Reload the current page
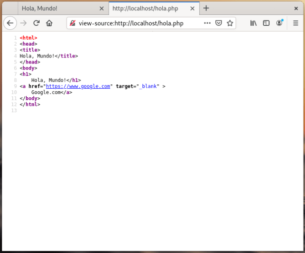 click(36, 23)
